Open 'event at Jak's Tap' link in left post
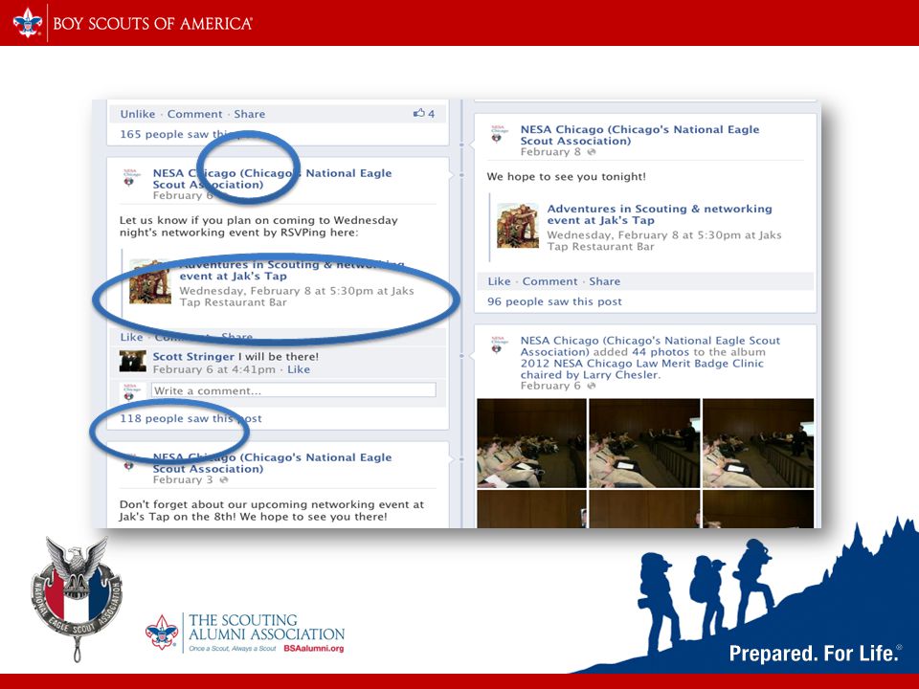Screen dimensions: 919x689 234,276
